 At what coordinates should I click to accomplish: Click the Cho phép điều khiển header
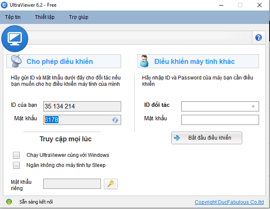click(64, 61)
